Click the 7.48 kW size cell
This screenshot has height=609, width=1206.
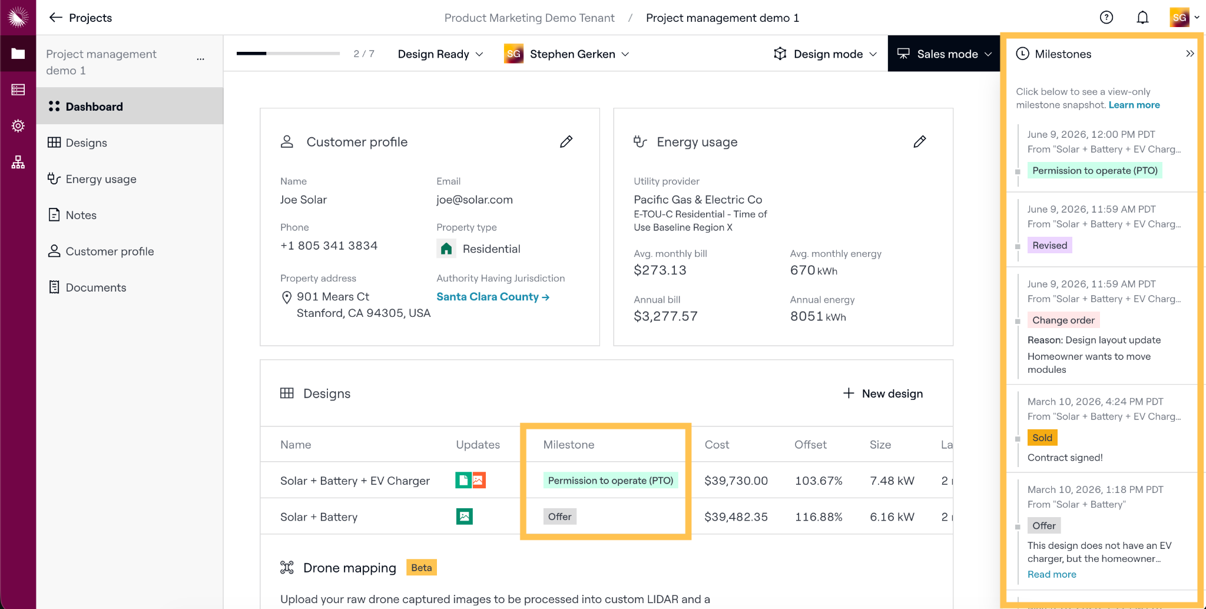coord(892,481)
